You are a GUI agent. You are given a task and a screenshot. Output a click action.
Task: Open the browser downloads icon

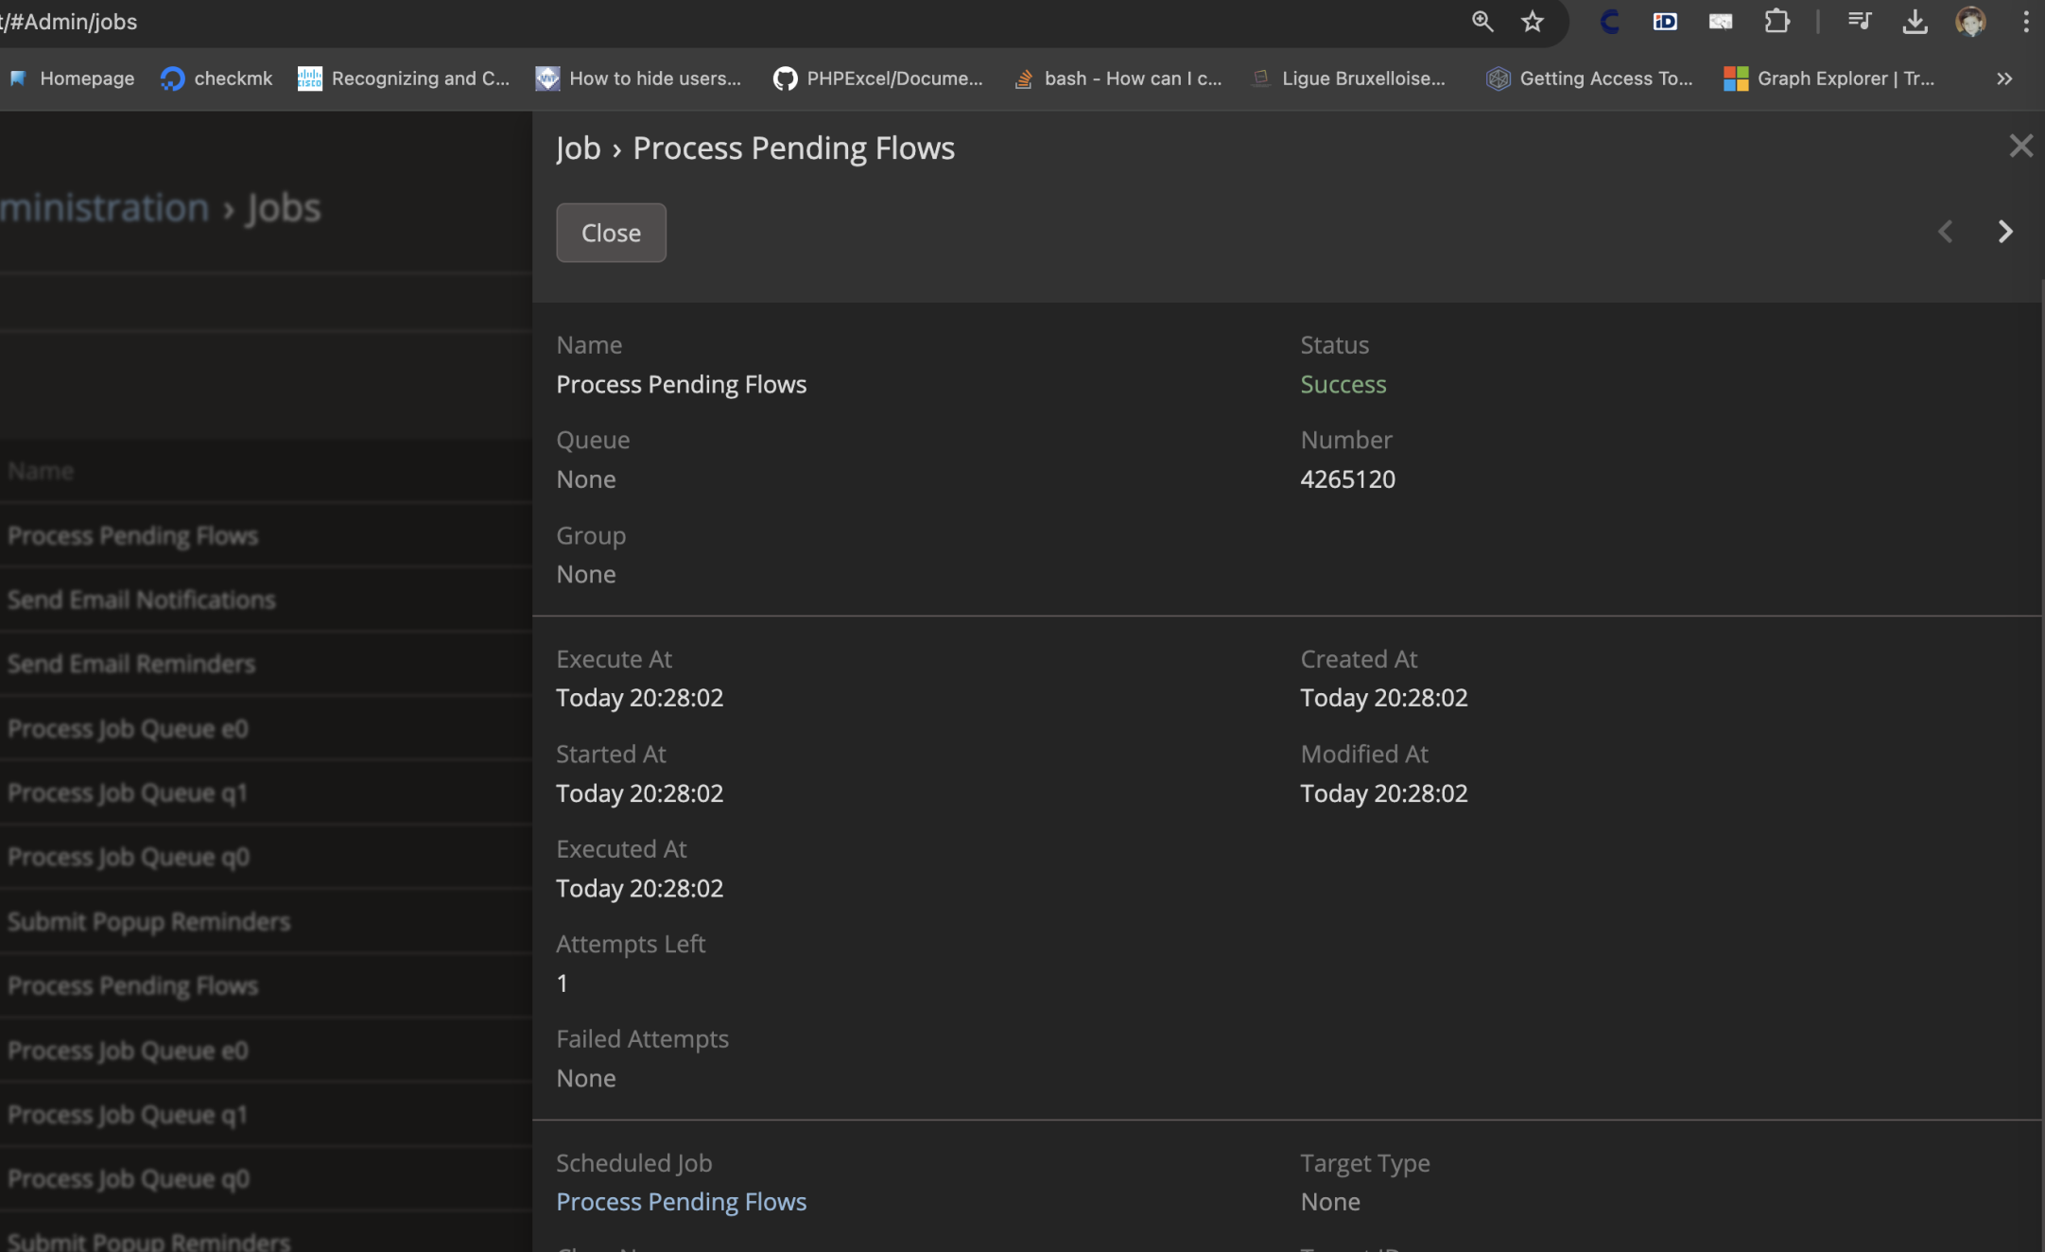1915,21
